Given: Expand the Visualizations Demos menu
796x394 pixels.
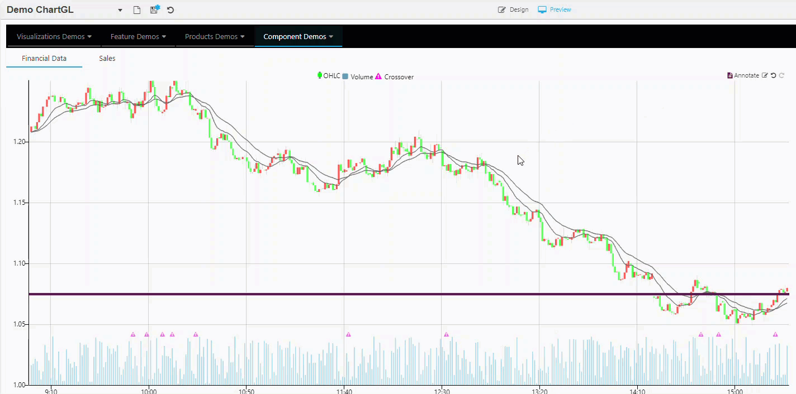Looking at the screenshot, I should click(x=54, y=37).
